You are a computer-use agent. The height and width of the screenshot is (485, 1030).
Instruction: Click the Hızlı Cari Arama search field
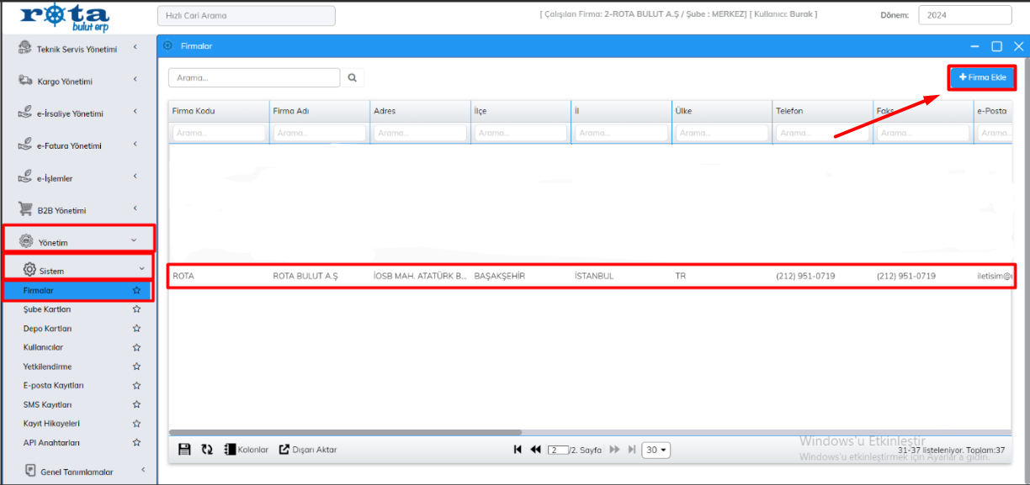click(x=246, y=15)
